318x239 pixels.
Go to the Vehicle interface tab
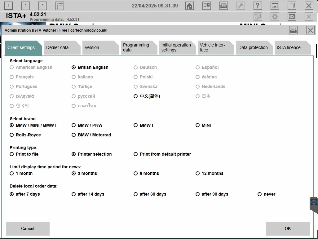tap(214, 47)
